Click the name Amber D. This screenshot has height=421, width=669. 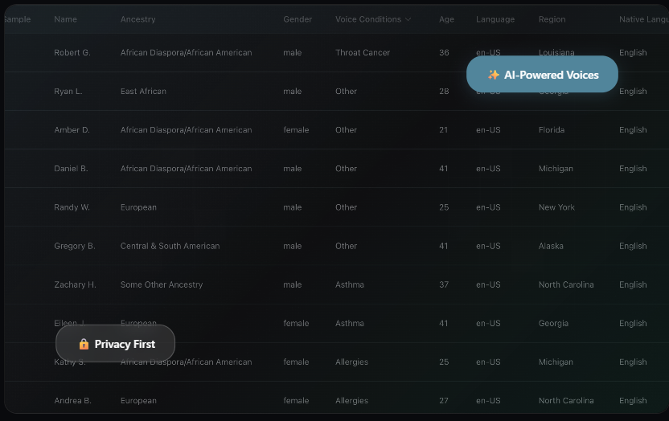(72, 130)
